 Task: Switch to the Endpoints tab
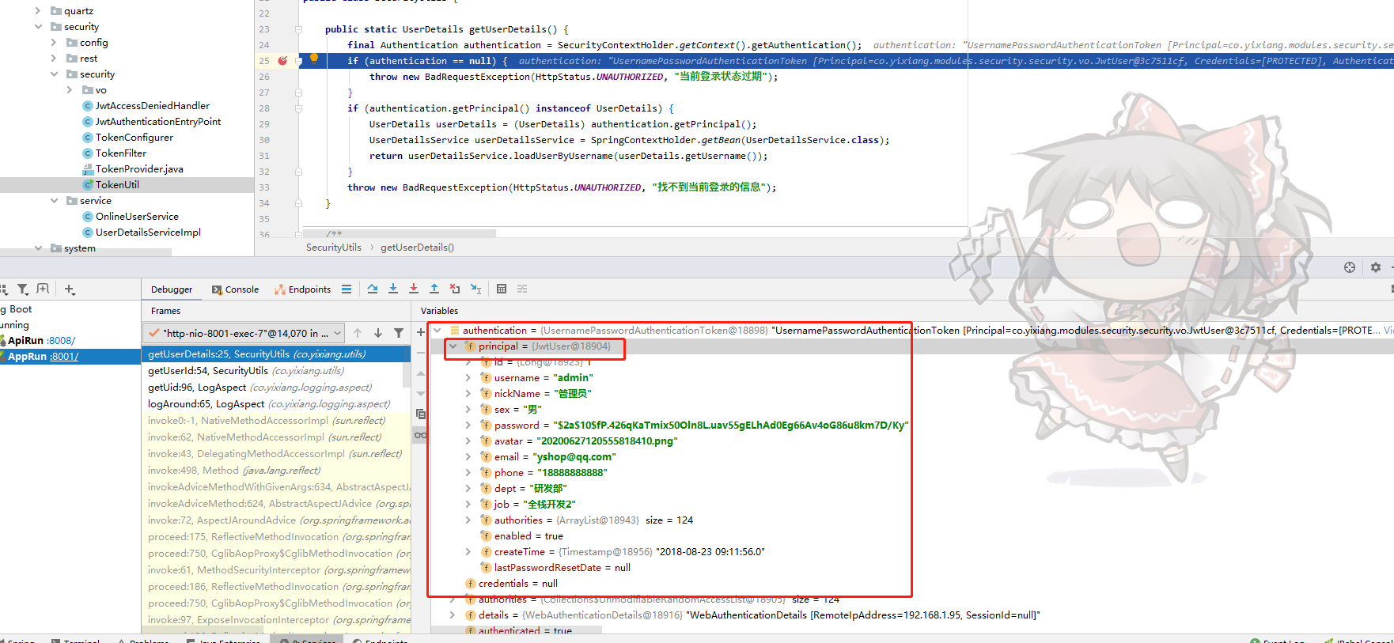tap(303, 289)
